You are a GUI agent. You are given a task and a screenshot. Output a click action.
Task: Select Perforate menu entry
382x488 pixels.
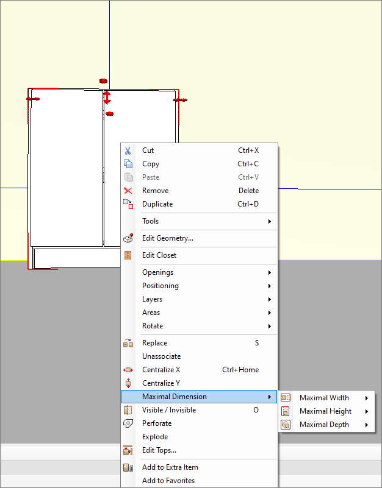tap(199, 423)
